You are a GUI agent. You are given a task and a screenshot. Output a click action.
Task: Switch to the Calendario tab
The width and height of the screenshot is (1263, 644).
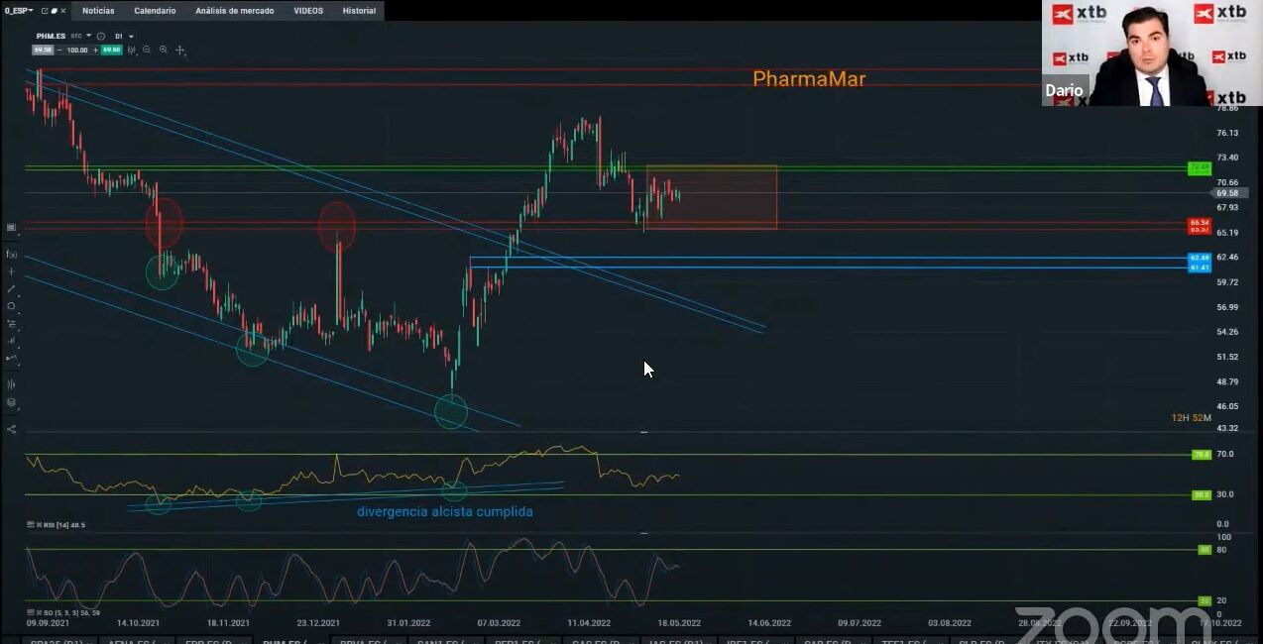(x=155, y=11)
